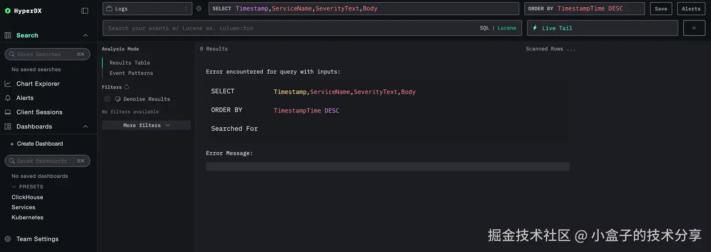This screenshot has height=252, width=711.
Task: Open Alerts bell in sidebar
Action: (8, 98)
